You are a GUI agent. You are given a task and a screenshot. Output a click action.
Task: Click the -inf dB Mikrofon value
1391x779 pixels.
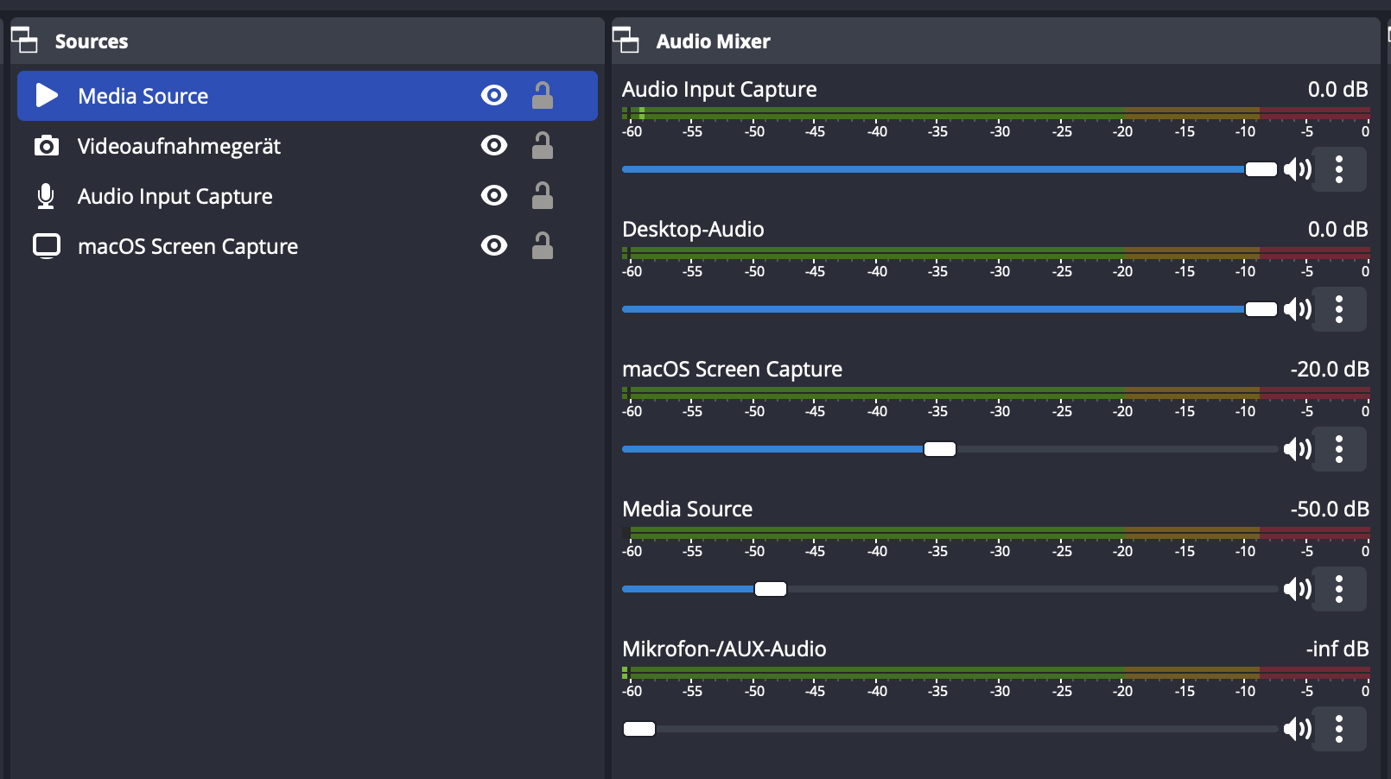point(1337,649)
